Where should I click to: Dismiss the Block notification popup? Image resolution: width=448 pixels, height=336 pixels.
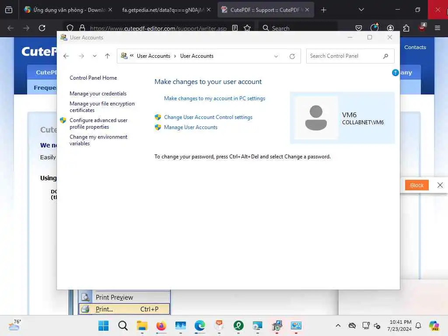pos(440,185)
